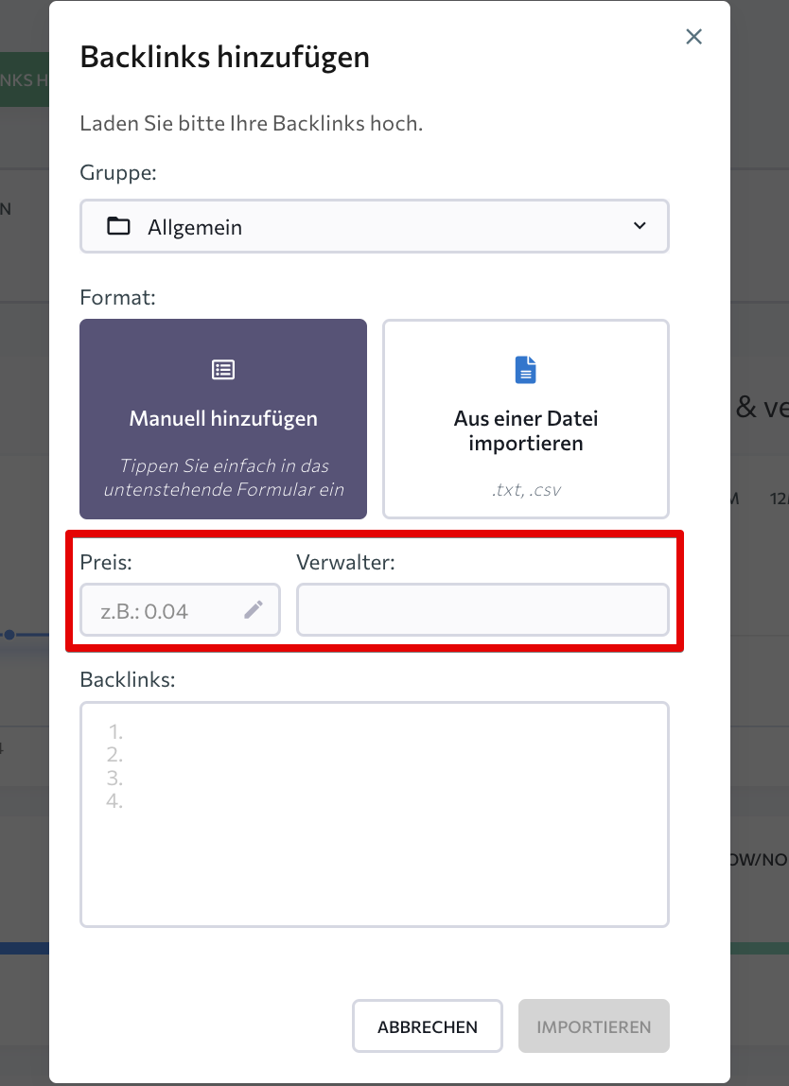Click the list icon above Manuell hinzufügen
Screen dimensions: 789x1086
[x=223, y=370]
